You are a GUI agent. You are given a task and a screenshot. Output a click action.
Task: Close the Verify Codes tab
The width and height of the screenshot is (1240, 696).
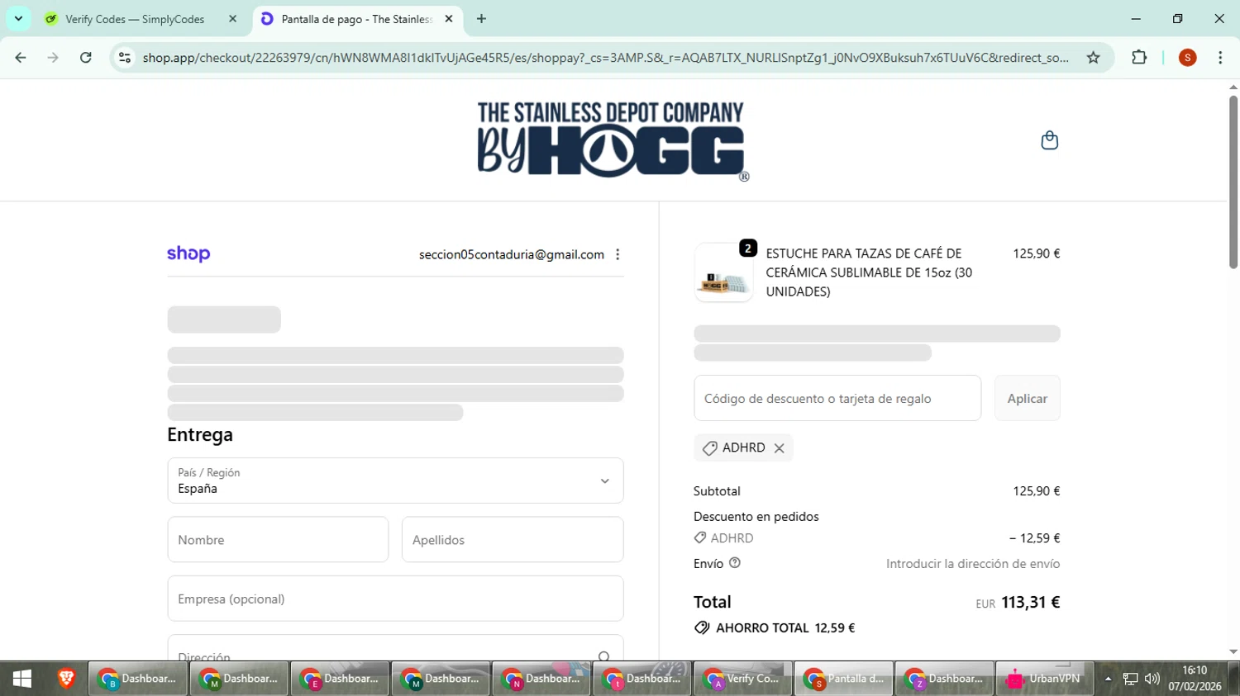coord(232,19)
